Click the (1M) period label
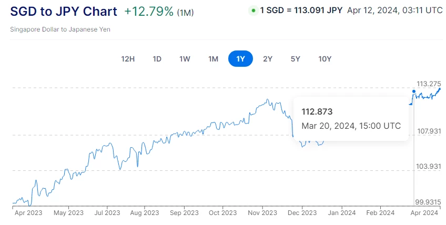446x225 pixels. coord(185,13)
